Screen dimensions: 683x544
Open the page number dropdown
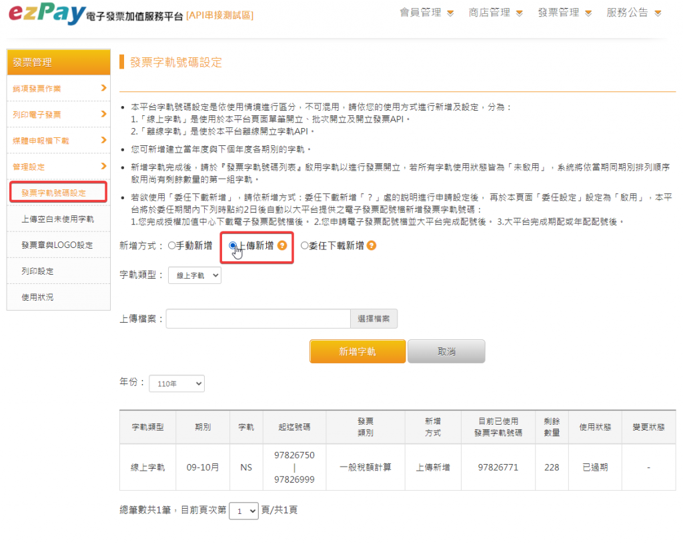pyautogui.click(x=243, y=511)
